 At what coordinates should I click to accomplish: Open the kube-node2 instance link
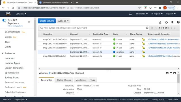163,39
